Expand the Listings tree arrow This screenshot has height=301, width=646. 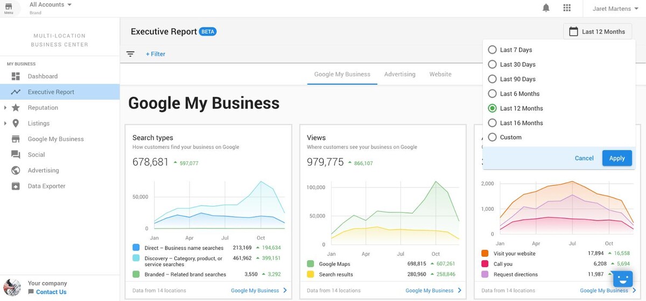pyautogui.click(x=5, y=124)
